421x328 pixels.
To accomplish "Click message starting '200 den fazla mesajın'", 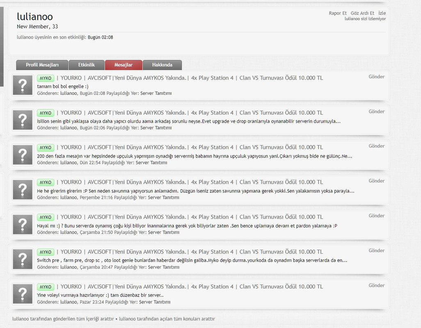I will coord(194,156).
